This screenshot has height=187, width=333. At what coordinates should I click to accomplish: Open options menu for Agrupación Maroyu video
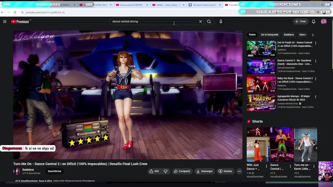pos(316,97)
